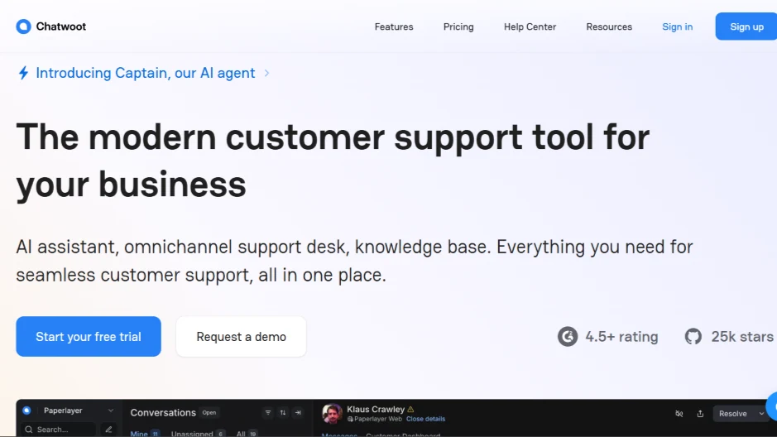Open the Resources menu

(609, 26)
